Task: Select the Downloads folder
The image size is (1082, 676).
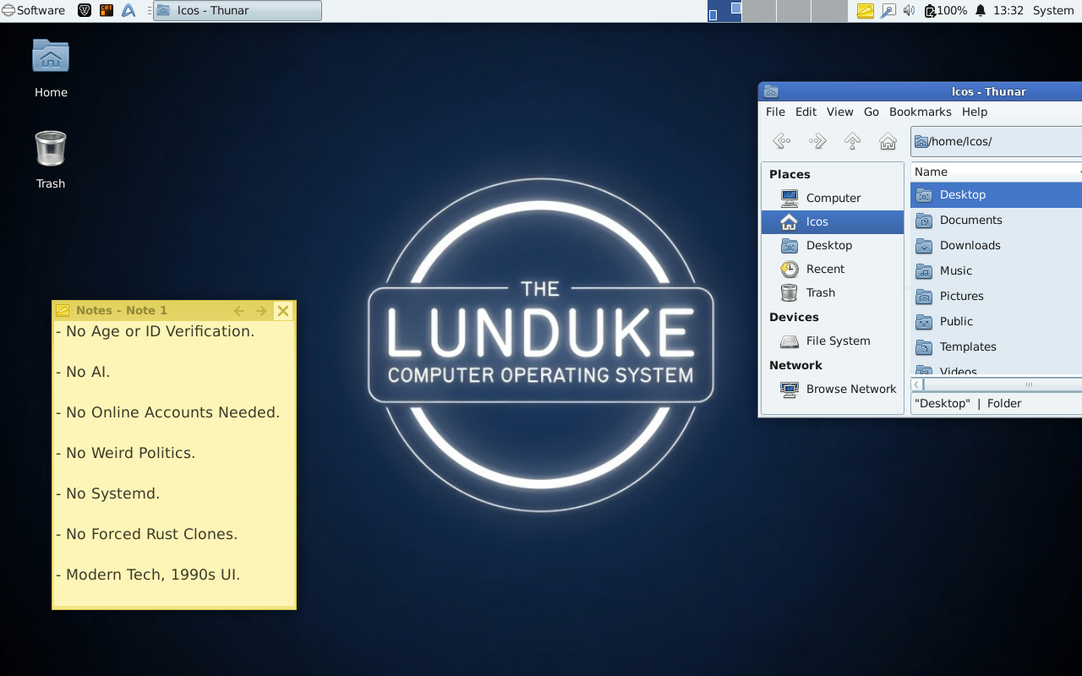Action: [997, 245]
